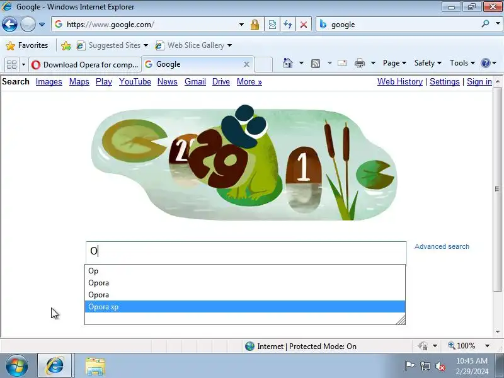This screenshot has height=378, width=504.
Task: Click the Action Center flag tray icon
Action: [409, 366]
